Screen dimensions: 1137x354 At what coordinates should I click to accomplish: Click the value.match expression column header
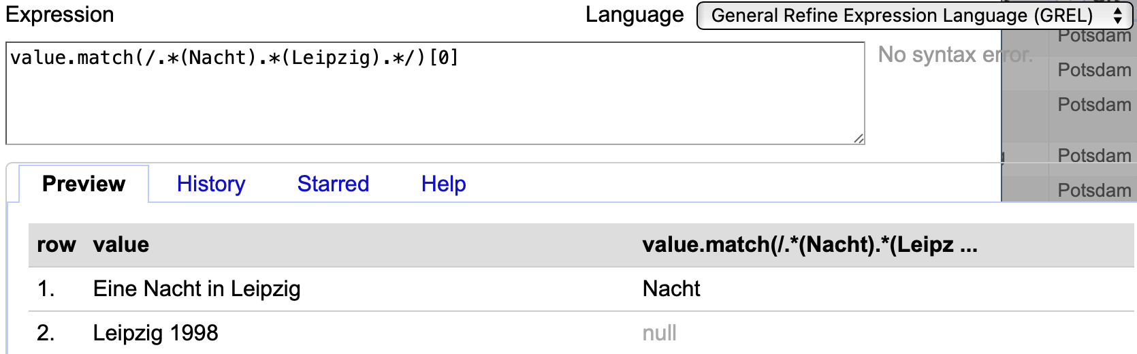[810, 244]
